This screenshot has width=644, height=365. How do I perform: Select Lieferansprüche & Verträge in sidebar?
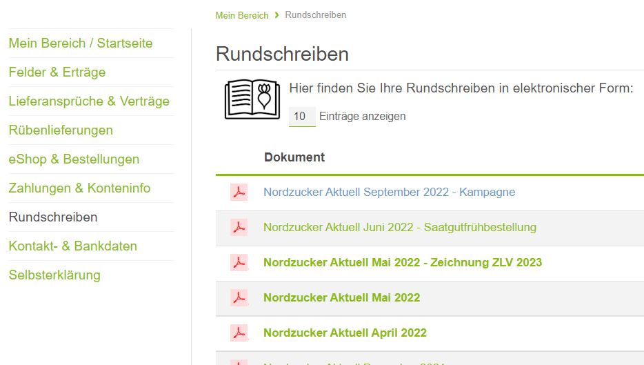pos(89,101)
